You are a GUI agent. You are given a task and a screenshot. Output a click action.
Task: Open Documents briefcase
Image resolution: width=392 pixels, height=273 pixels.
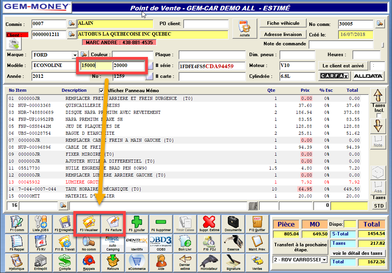[x=233, y=223]
